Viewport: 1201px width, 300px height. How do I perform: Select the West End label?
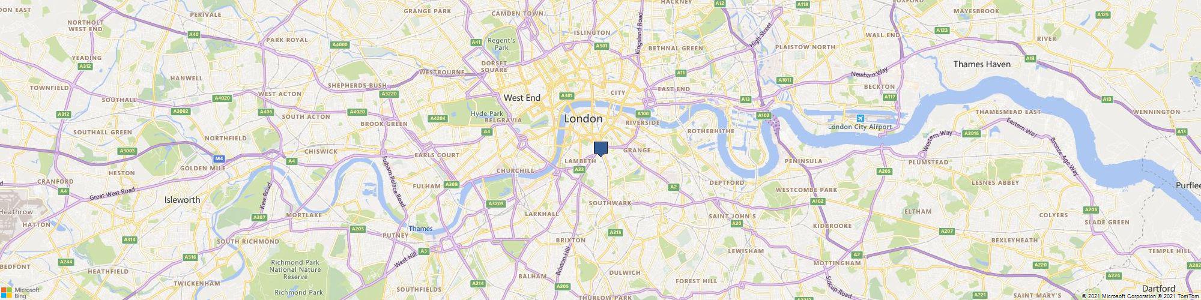click(x=522, y=97)
